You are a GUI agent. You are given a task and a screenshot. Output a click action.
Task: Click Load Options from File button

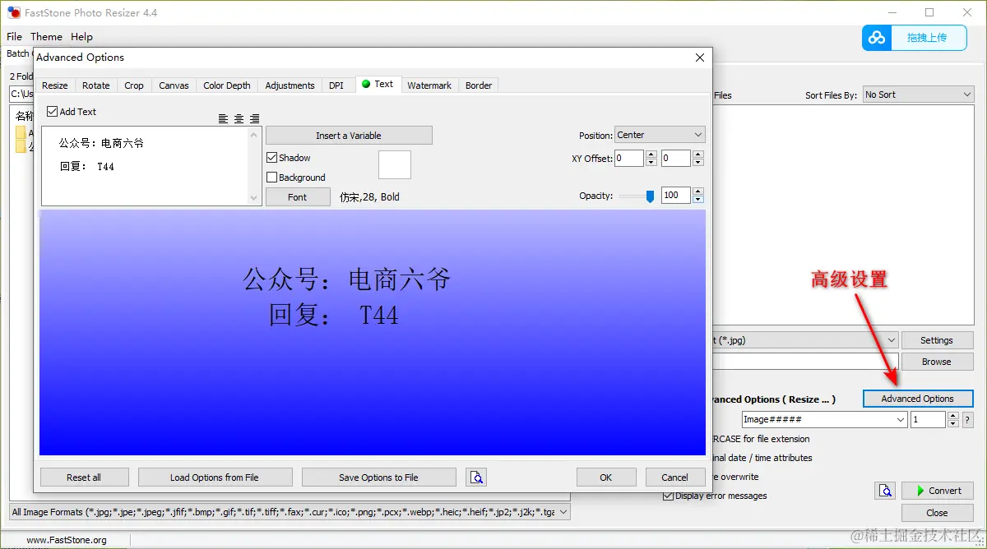215,477
